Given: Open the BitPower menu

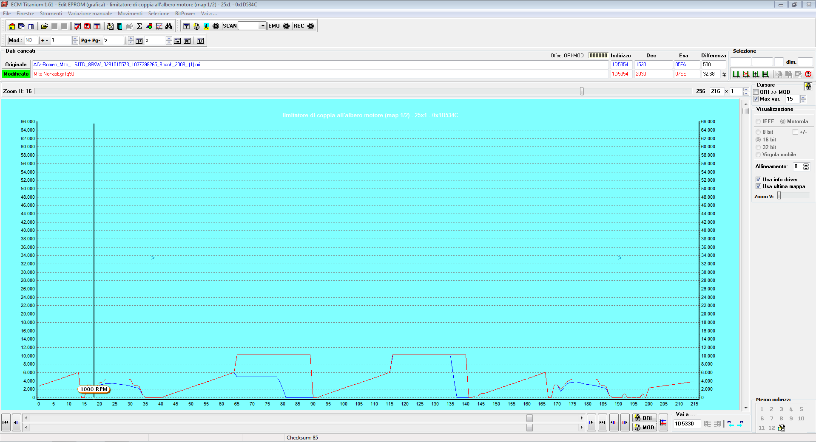Looking at the screenshot, I should [185, 14].
